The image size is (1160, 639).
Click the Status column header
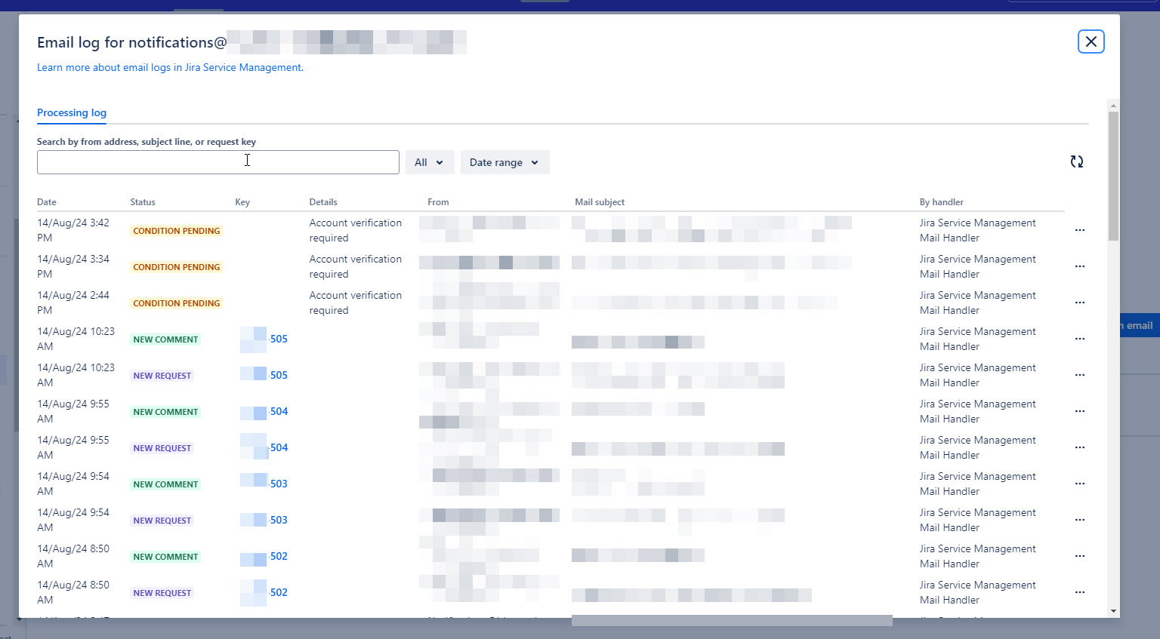coord(143,202)
